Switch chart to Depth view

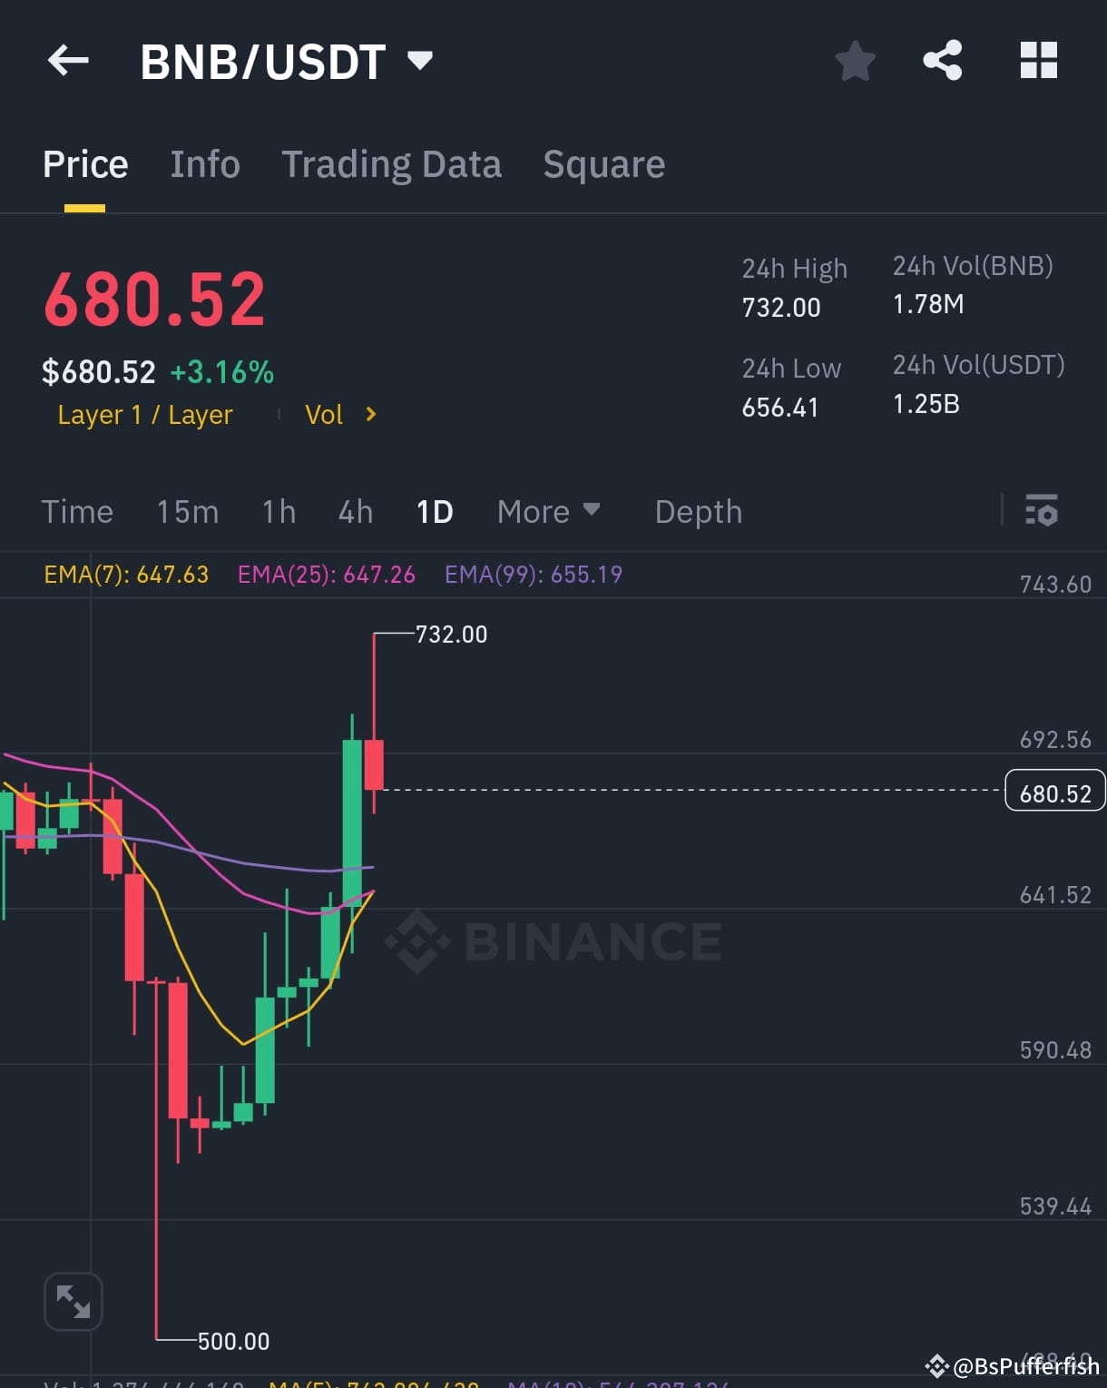click(698, 511)
